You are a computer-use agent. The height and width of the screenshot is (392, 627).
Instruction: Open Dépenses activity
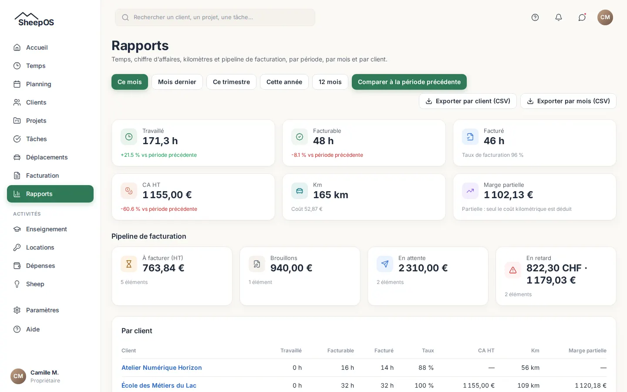(x=50, y=266)
